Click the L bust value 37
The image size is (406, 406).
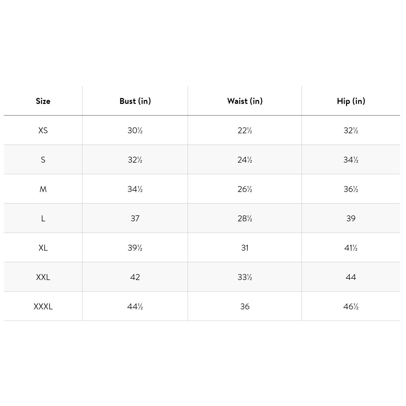[135, 218]
